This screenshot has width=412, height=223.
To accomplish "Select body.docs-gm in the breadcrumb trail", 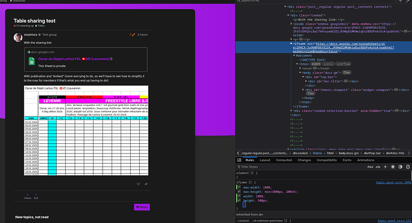I will [x=349, y=153].
